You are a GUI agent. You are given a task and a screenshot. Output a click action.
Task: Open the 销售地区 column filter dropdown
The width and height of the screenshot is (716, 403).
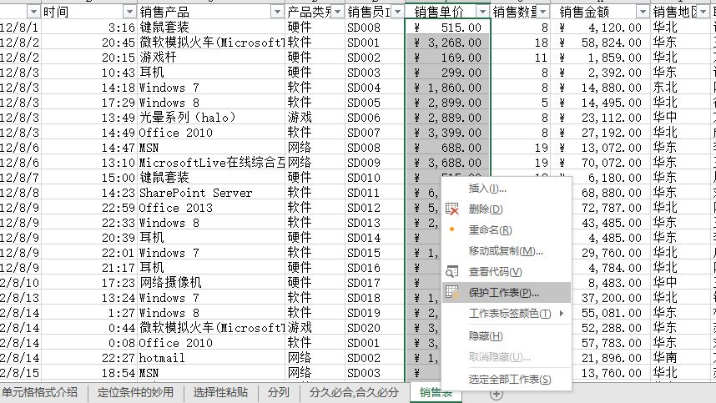(x=703, y=12)
